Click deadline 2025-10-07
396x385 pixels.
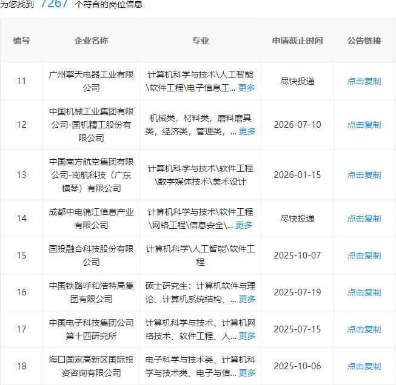pyautogui.click(x=298, y=255)
